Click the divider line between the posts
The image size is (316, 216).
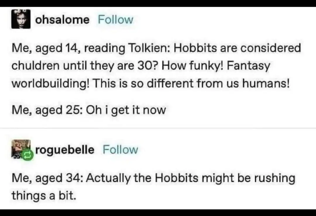(x=158, y=128)
